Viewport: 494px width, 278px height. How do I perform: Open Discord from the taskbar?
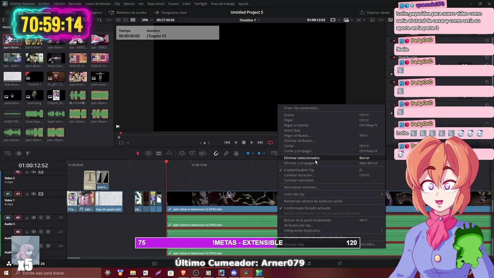point(233,273)
